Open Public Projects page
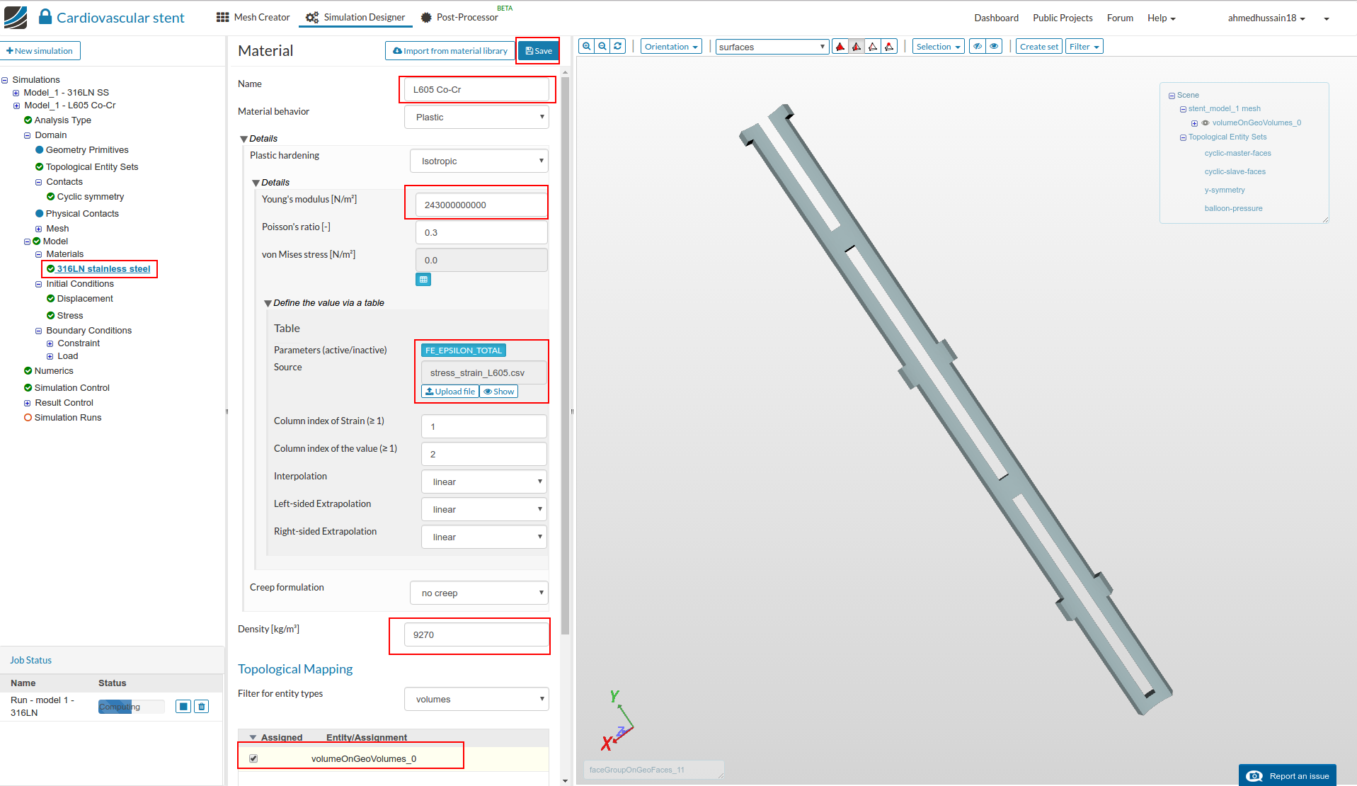 tap(1063, 18)
